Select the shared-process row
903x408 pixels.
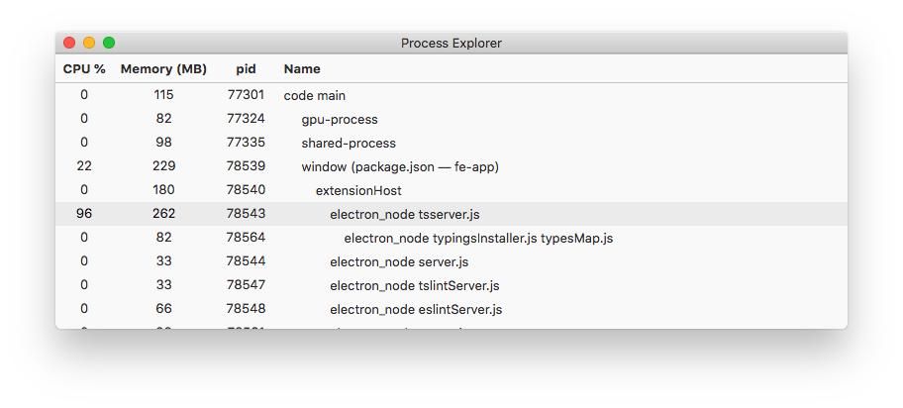[x=349, y=143]
